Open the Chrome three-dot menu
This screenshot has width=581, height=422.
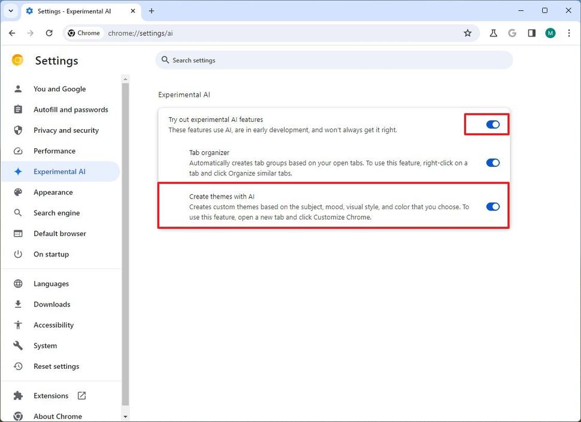(x=569, y=33)
